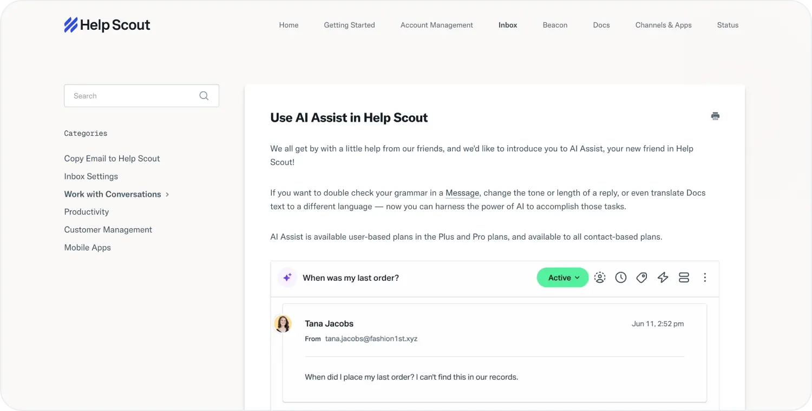
Task: Click the workflows lightning bolt icon
Action: (x=663, y=277)
